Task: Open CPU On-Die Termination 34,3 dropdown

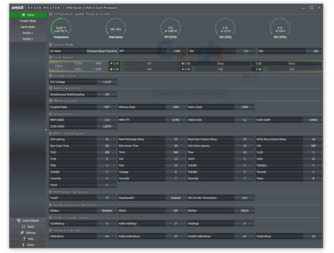Action: [x=245, y=198]
